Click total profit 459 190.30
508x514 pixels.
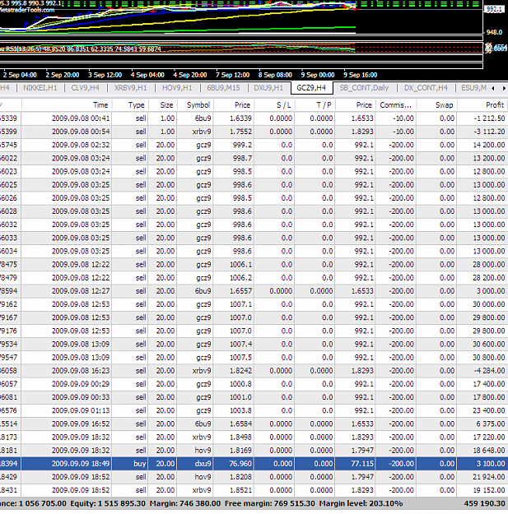pyautogui.click(x=484, y=503)
